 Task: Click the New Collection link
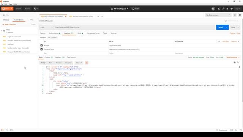9,24
